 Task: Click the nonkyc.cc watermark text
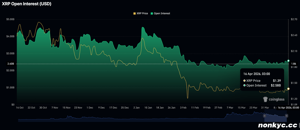pos(278,125)
